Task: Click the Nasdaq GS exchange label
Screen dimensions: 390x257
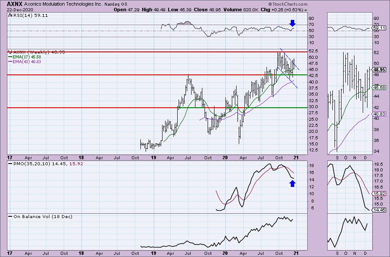Action: (x=116, y=4)
